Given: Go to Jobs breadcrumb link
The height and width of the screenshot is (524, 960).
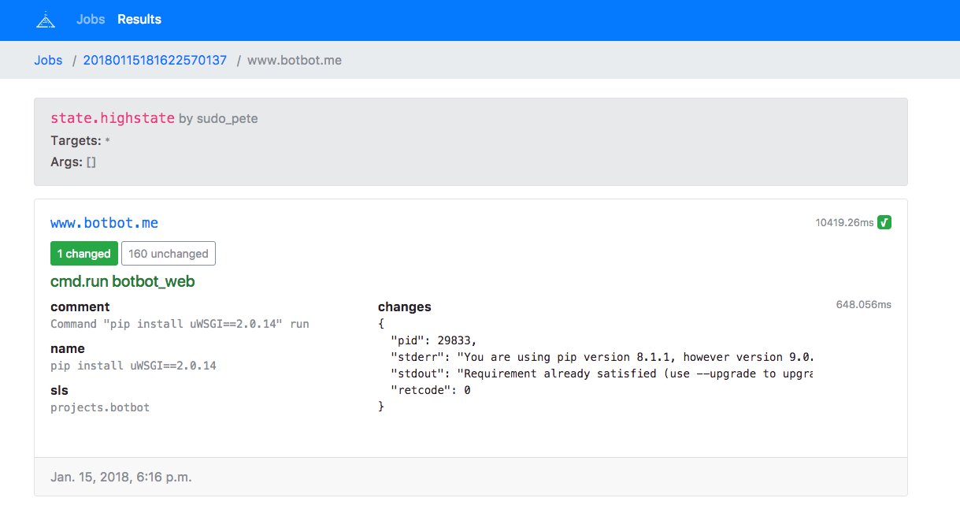Looking at the screenshot, I should click(48, 60).
